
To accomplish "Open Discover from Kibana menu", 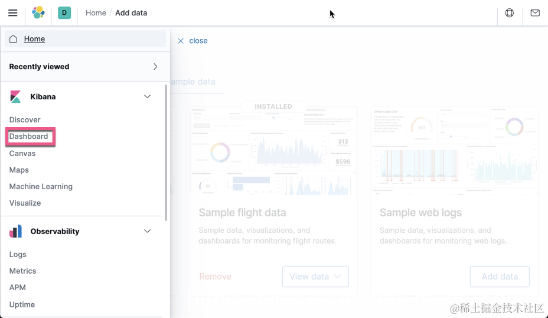I will click(x=25, y=119).
